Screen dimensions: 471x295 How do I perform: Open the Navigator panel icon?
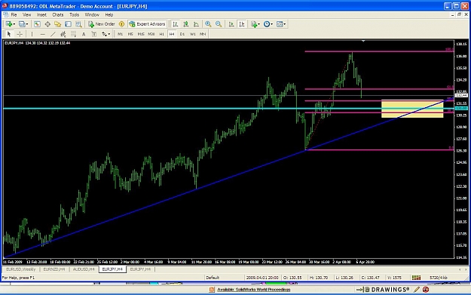58,24
